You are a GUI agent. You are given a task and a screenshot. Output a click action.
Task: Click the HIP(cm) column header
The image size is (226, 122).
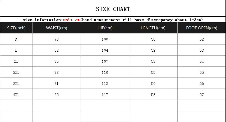(105, 28)
